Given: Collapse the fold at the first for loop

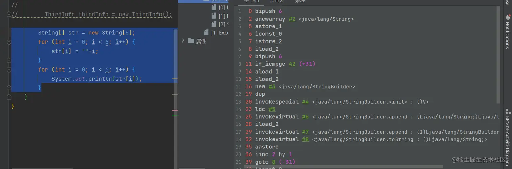Looking at the screenshot, I should point(9,42).
